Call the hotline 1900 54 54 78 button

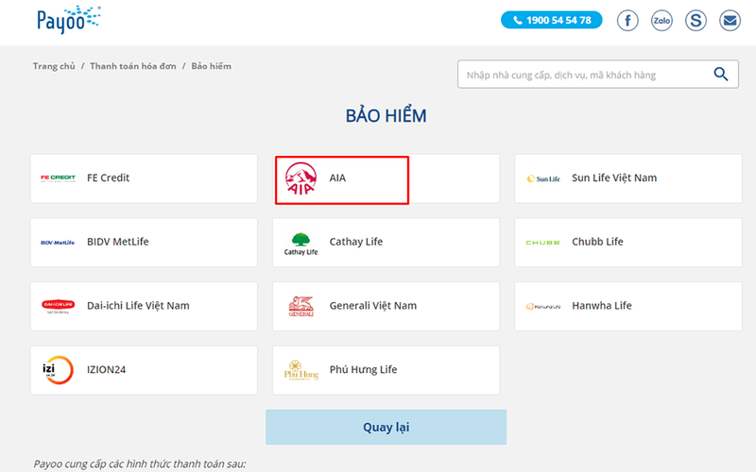tap(552, 20)
